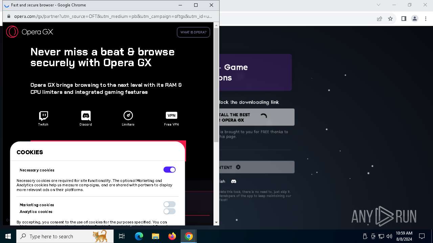Click the Limiters feature icon
433x243 pixels.
[x=128, y=115]
